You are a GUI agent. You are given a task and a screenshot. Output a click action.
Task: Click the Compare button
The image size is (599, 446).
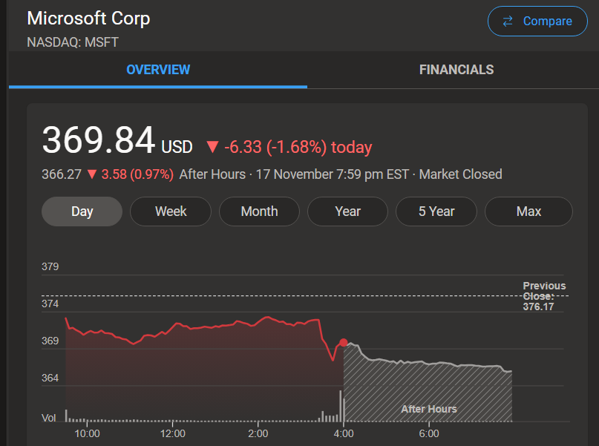(x=537, y=21)
